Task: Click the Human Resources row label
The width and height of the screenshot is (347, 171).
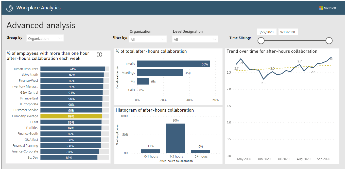Action: (25, 69)
